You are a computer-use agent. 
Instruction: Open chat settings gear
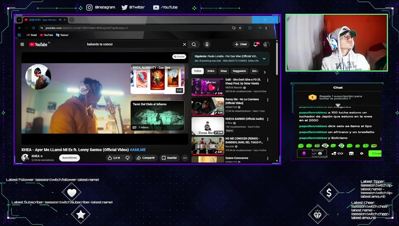(362, 153)
